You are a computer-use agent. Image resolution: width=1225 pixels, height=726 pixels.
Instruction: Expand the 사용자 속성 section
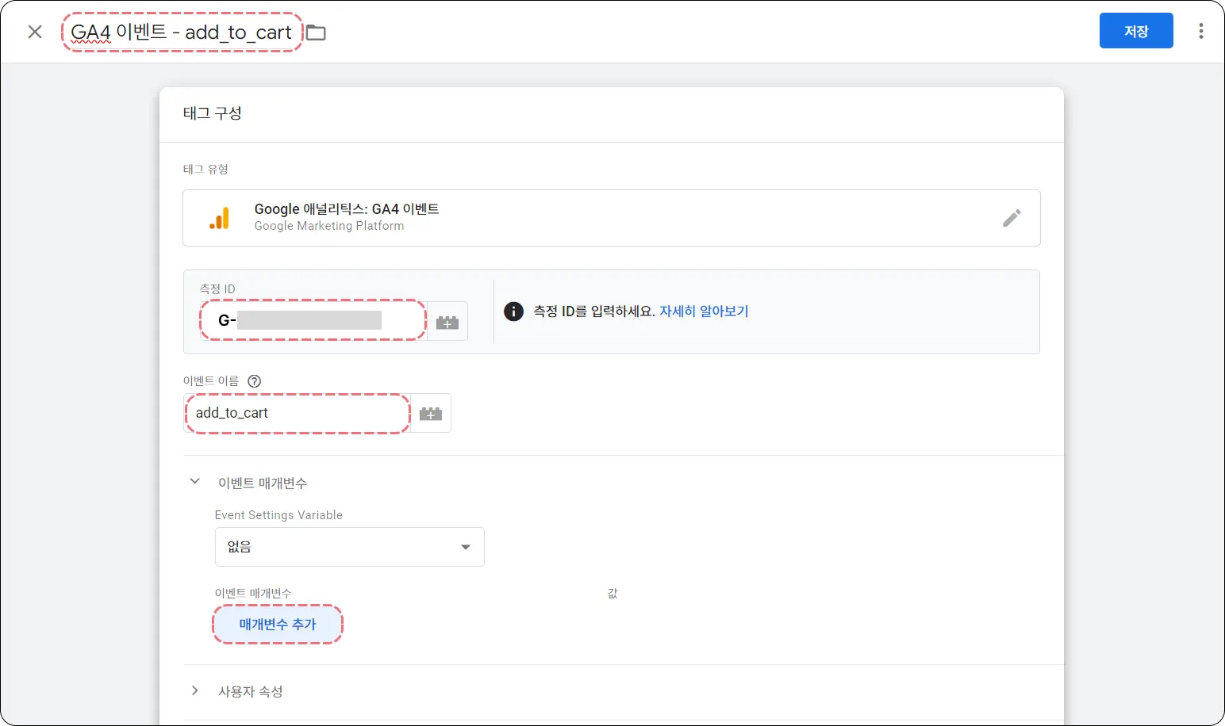(x=194, y=691)
